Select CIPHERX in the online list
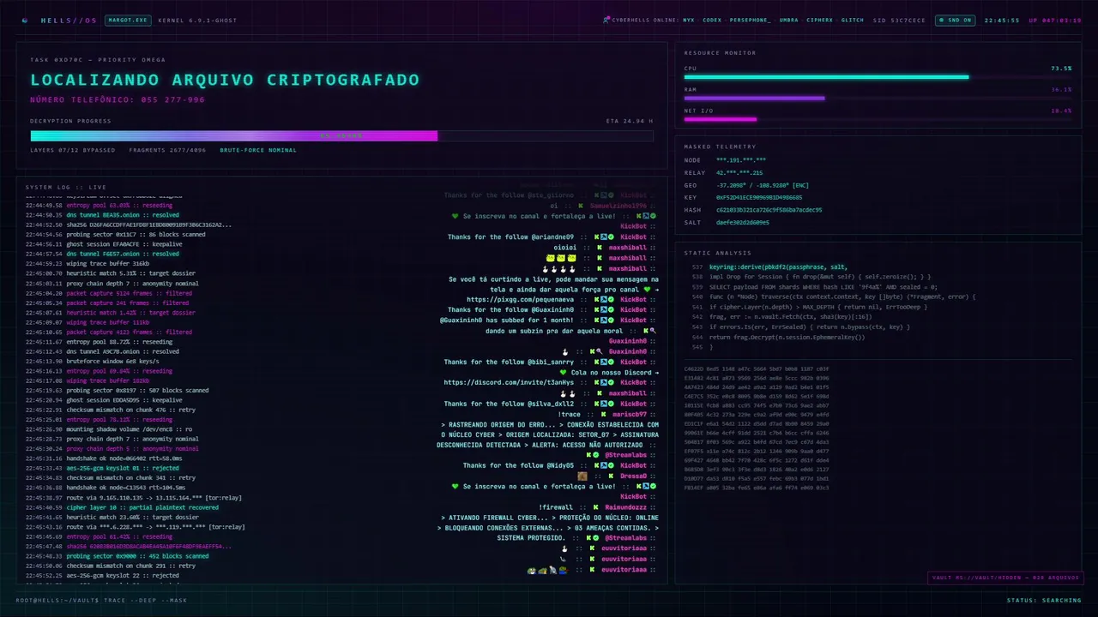 pyautogui.click(x=819, y=20)
